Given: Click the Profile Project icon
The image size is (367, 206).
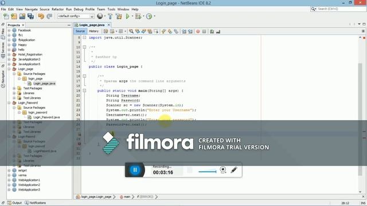Looking at the screenshot, I should coord(149,17).
